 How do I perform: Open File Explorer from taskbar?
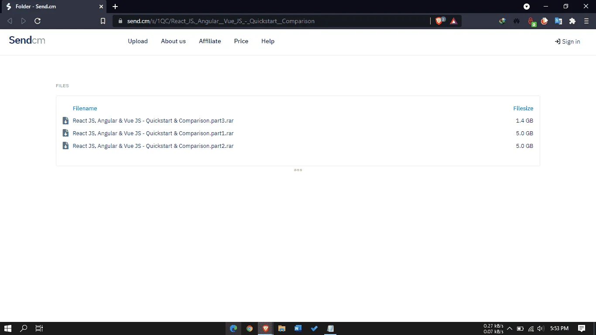click(x=282, y=328)
